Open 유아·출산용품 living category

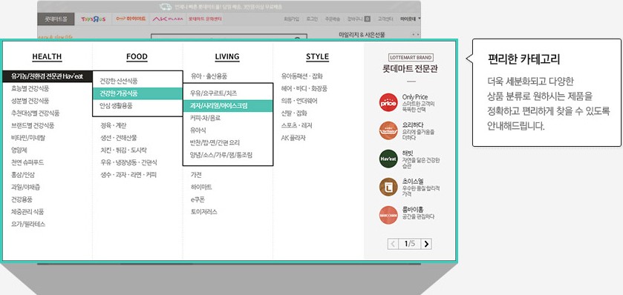(x=209, y=76)
